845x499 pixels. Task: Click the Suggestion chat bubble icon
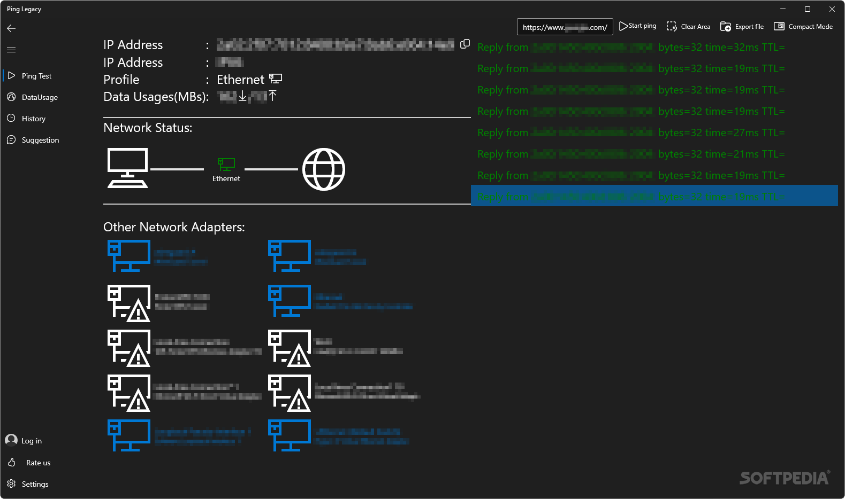[11, 139]
